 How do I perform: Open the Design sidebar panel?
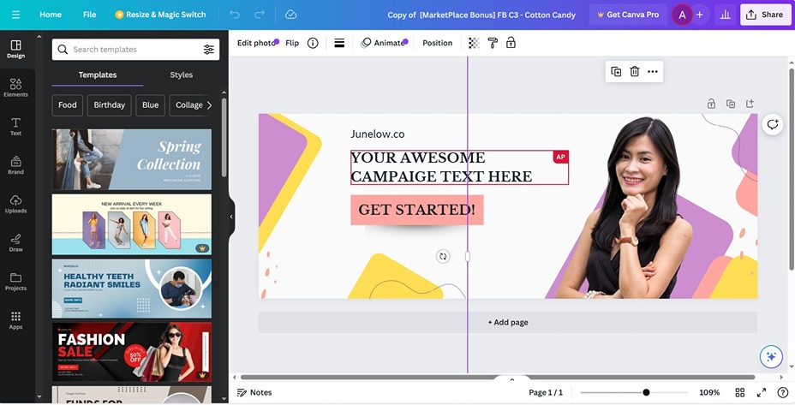click(x=15, y=50)
